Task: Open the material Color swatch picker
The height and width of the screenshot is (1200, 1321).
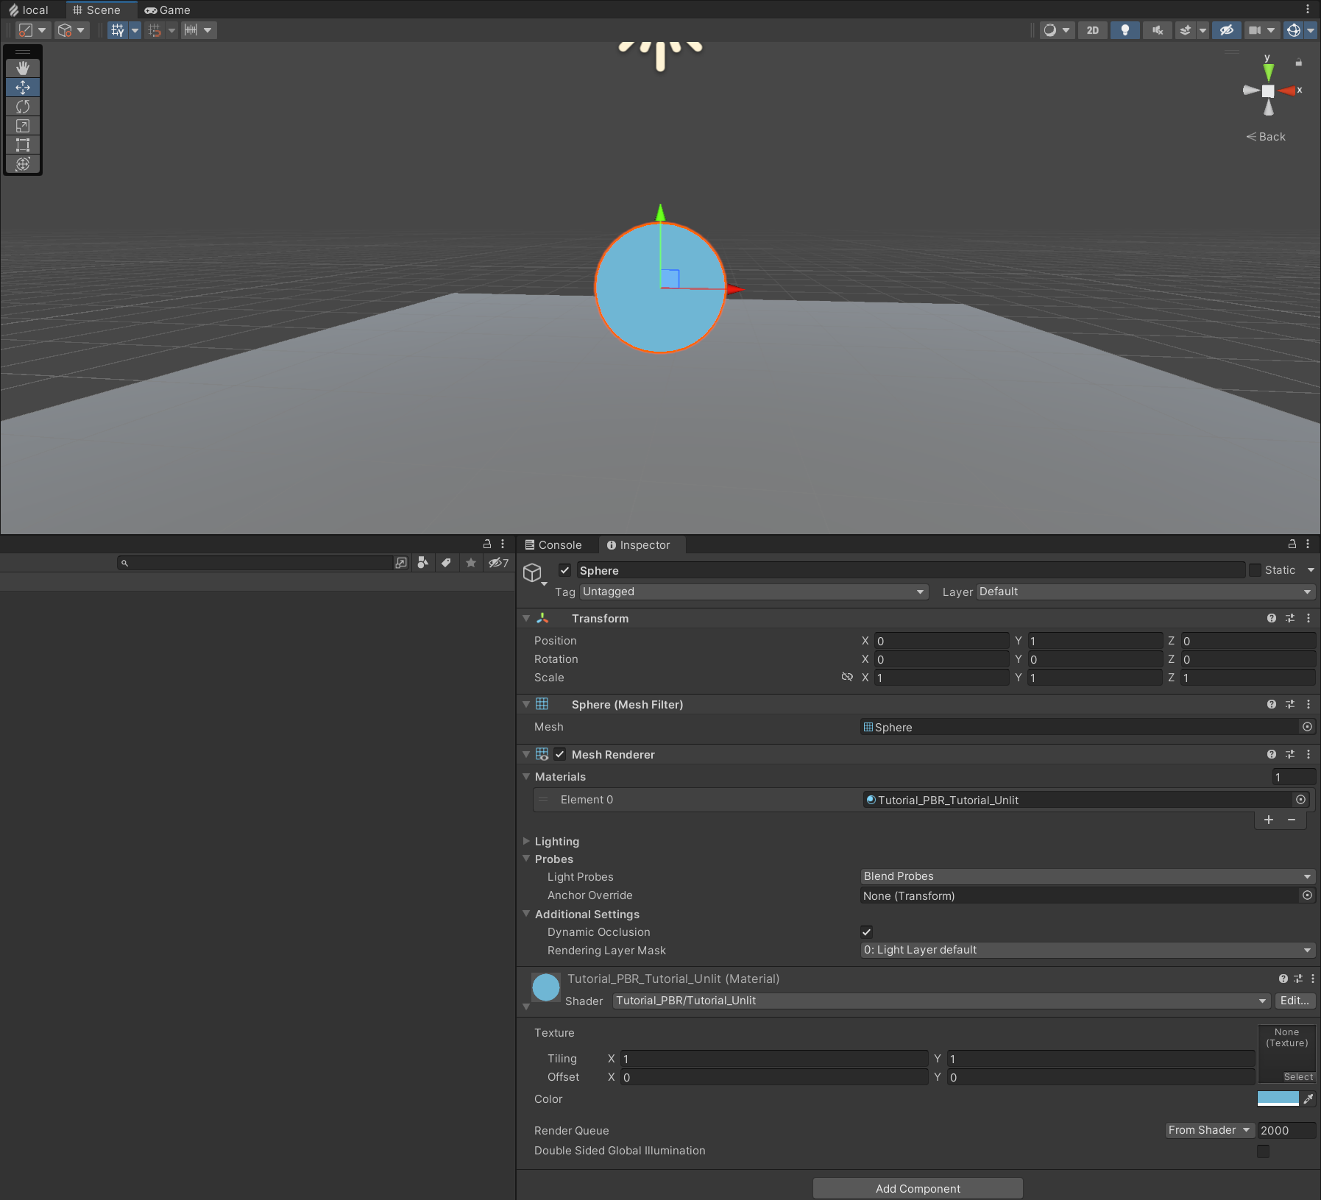Action: (x=1280, y=1098)
